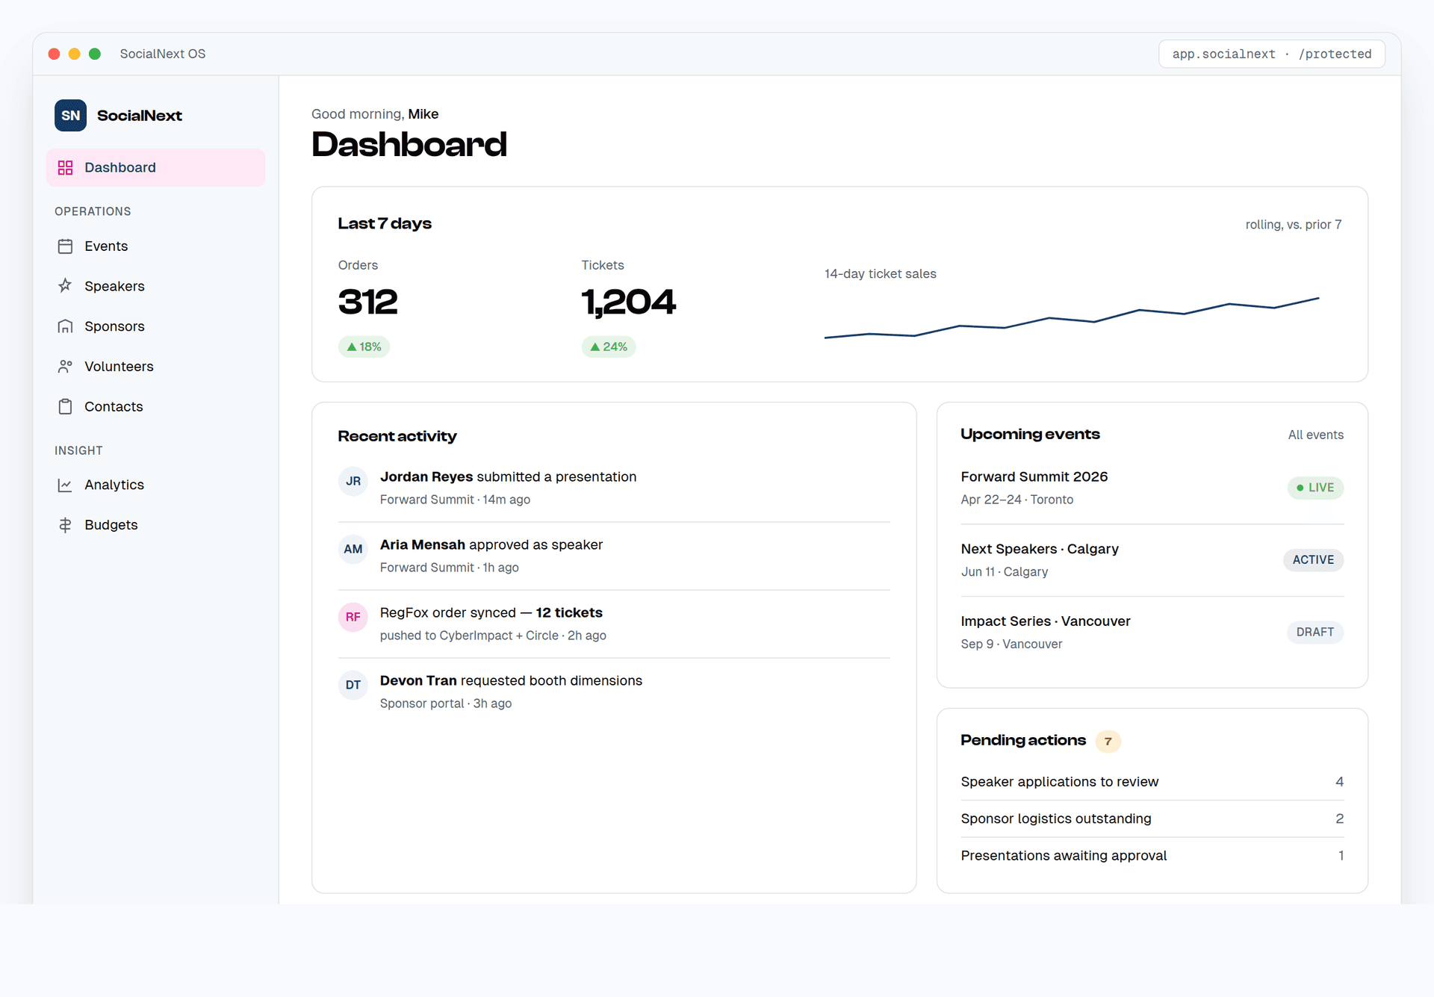The height and width of the screenshot is (997, 1434).
Task: Click the Orders 18% increase badge
Action: [364, 347]
